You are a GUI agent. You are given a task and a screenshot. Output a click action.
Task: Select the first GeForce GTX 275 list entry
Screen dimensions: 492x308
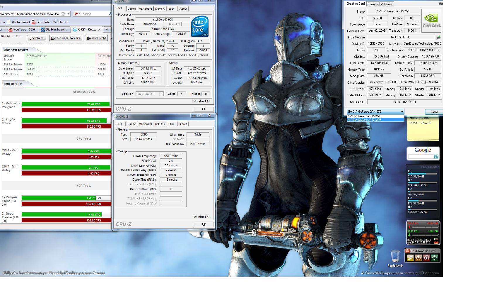click(375, 116)
